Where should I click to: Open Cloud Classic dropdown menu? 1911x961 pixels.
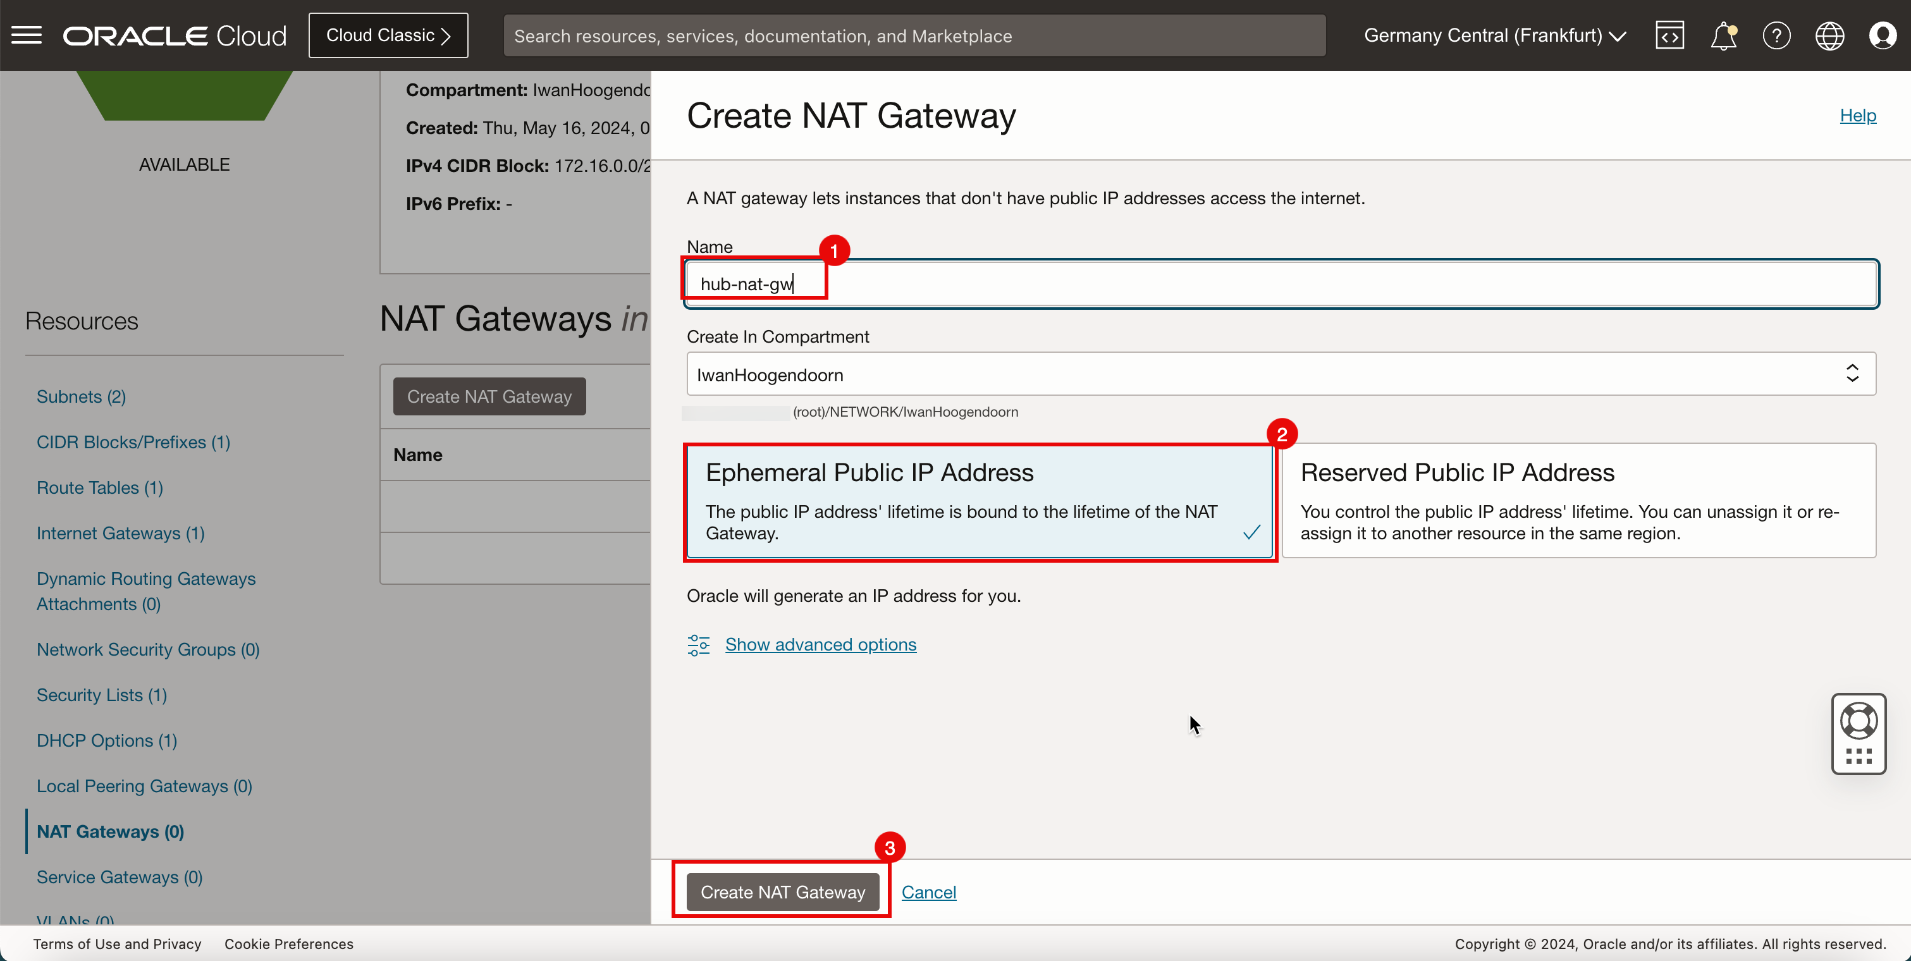pyautogui.click(x=388, y=35)
